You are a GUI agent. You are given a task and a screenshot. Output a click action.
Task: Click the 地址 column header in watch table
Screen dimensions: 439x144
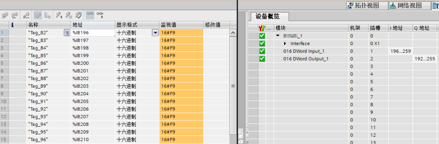93,25
